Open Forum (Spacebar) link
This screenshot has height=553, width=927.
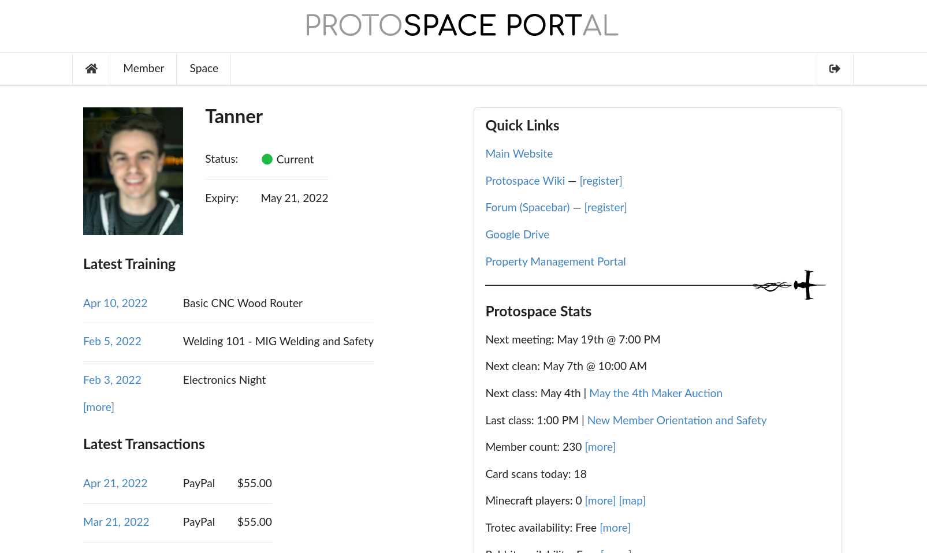[527, 207]
